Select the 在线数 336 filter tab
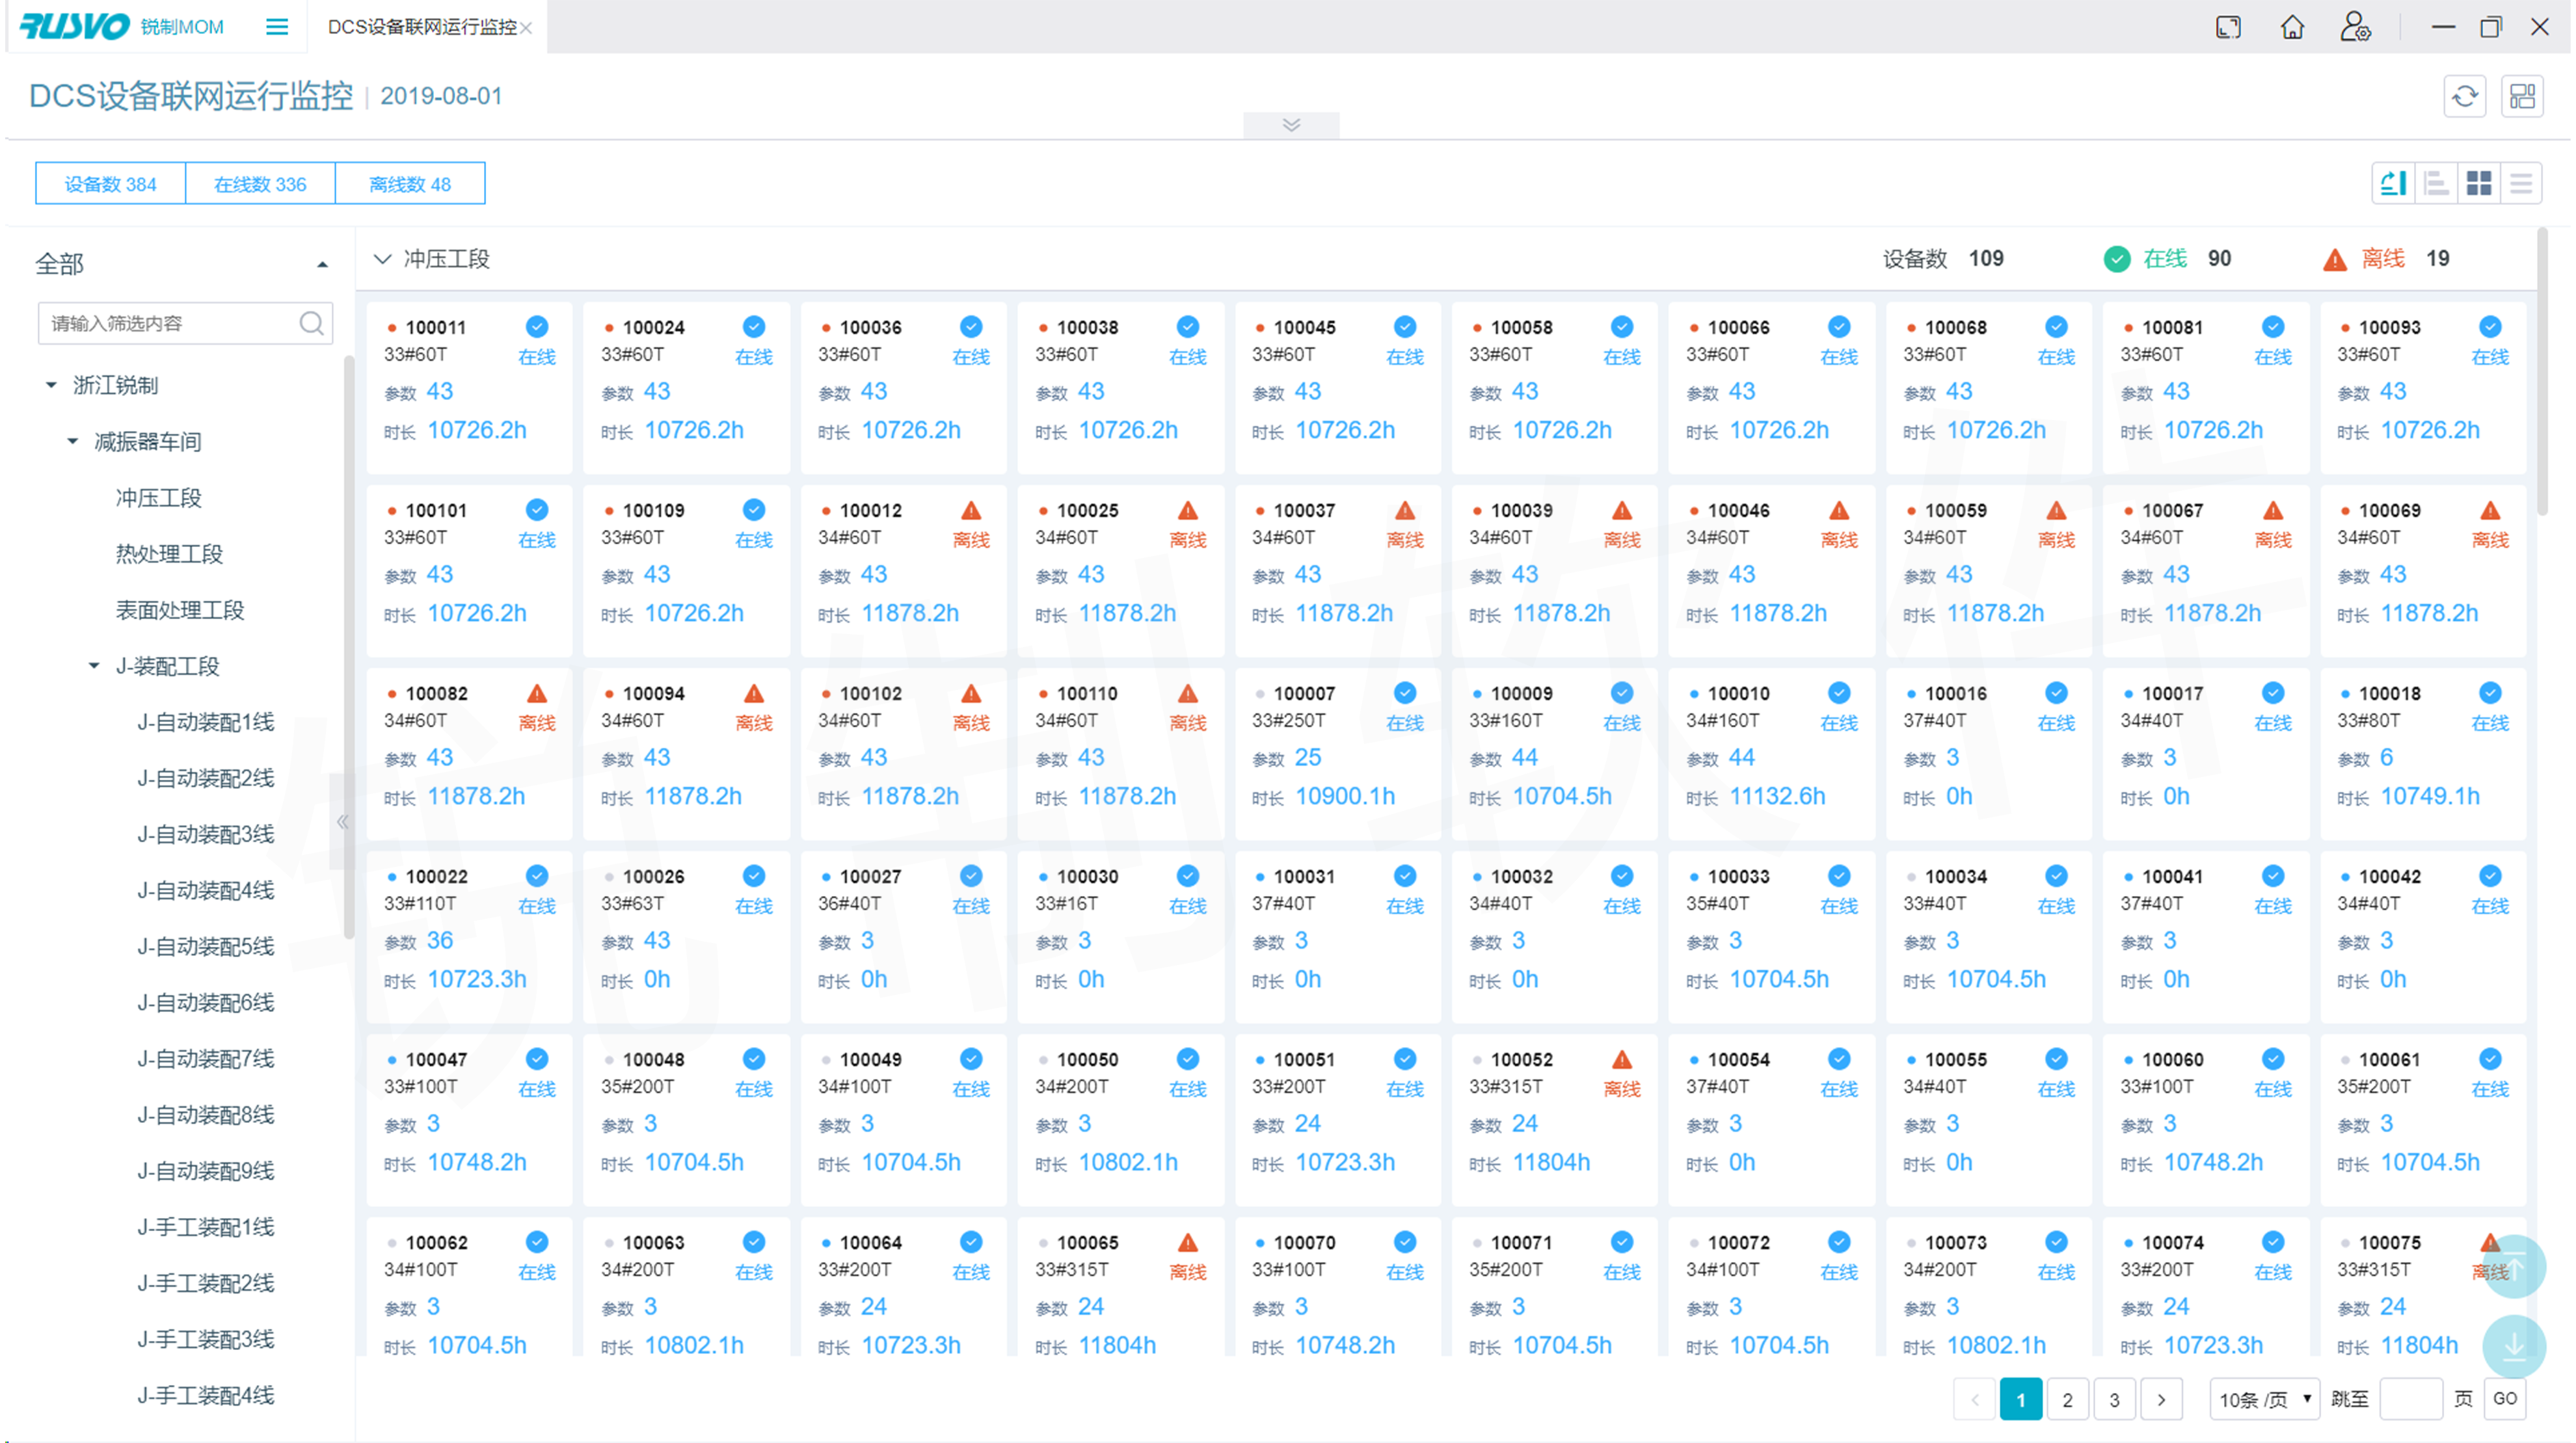This screenshot has width=2576, height=1443. (x=260, y=184)
